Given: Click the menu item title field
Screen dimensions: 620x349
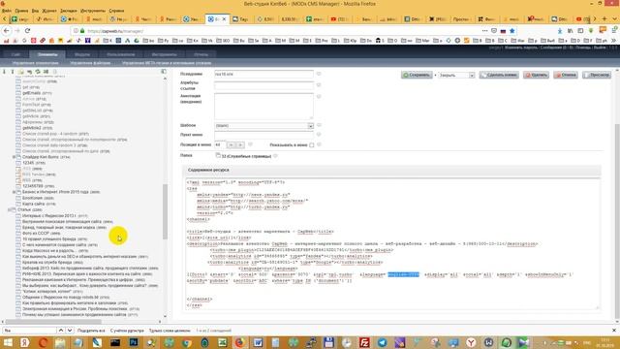Looking at the screenshot, I should coord(263,136).
